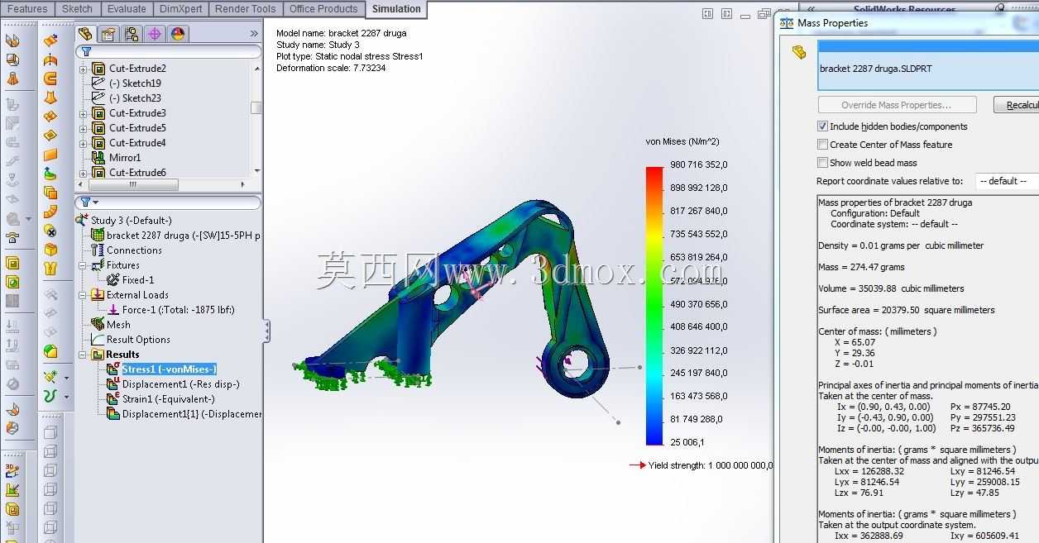Viewport: 1039px width, 543px height.
Task: Click the Mesh icon in study tree
Action: point(98,325)
